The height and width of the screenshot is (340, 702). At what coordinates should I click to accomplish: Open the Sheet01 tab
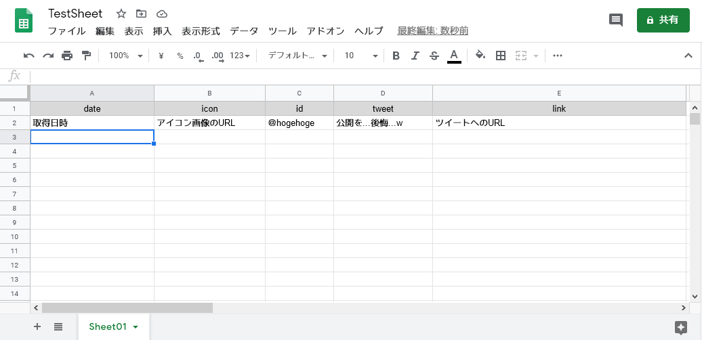coord(114,326)
